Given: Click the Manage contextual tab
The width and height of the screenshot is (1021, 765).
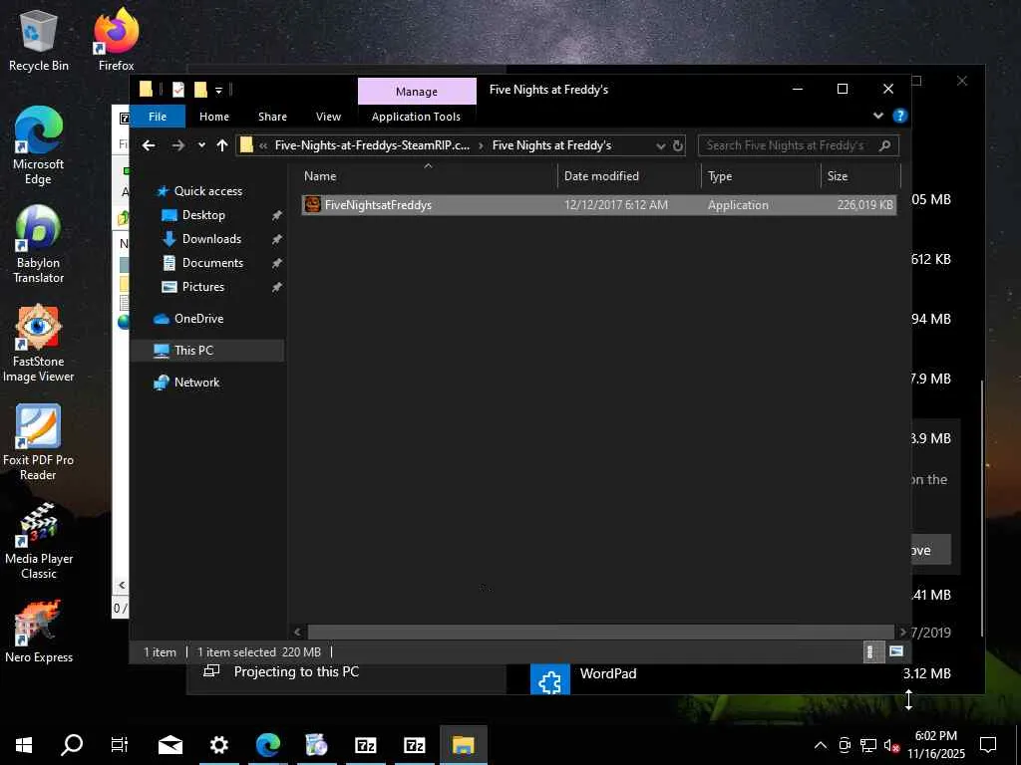Looking at the screenshot, I should coord(417,91).
